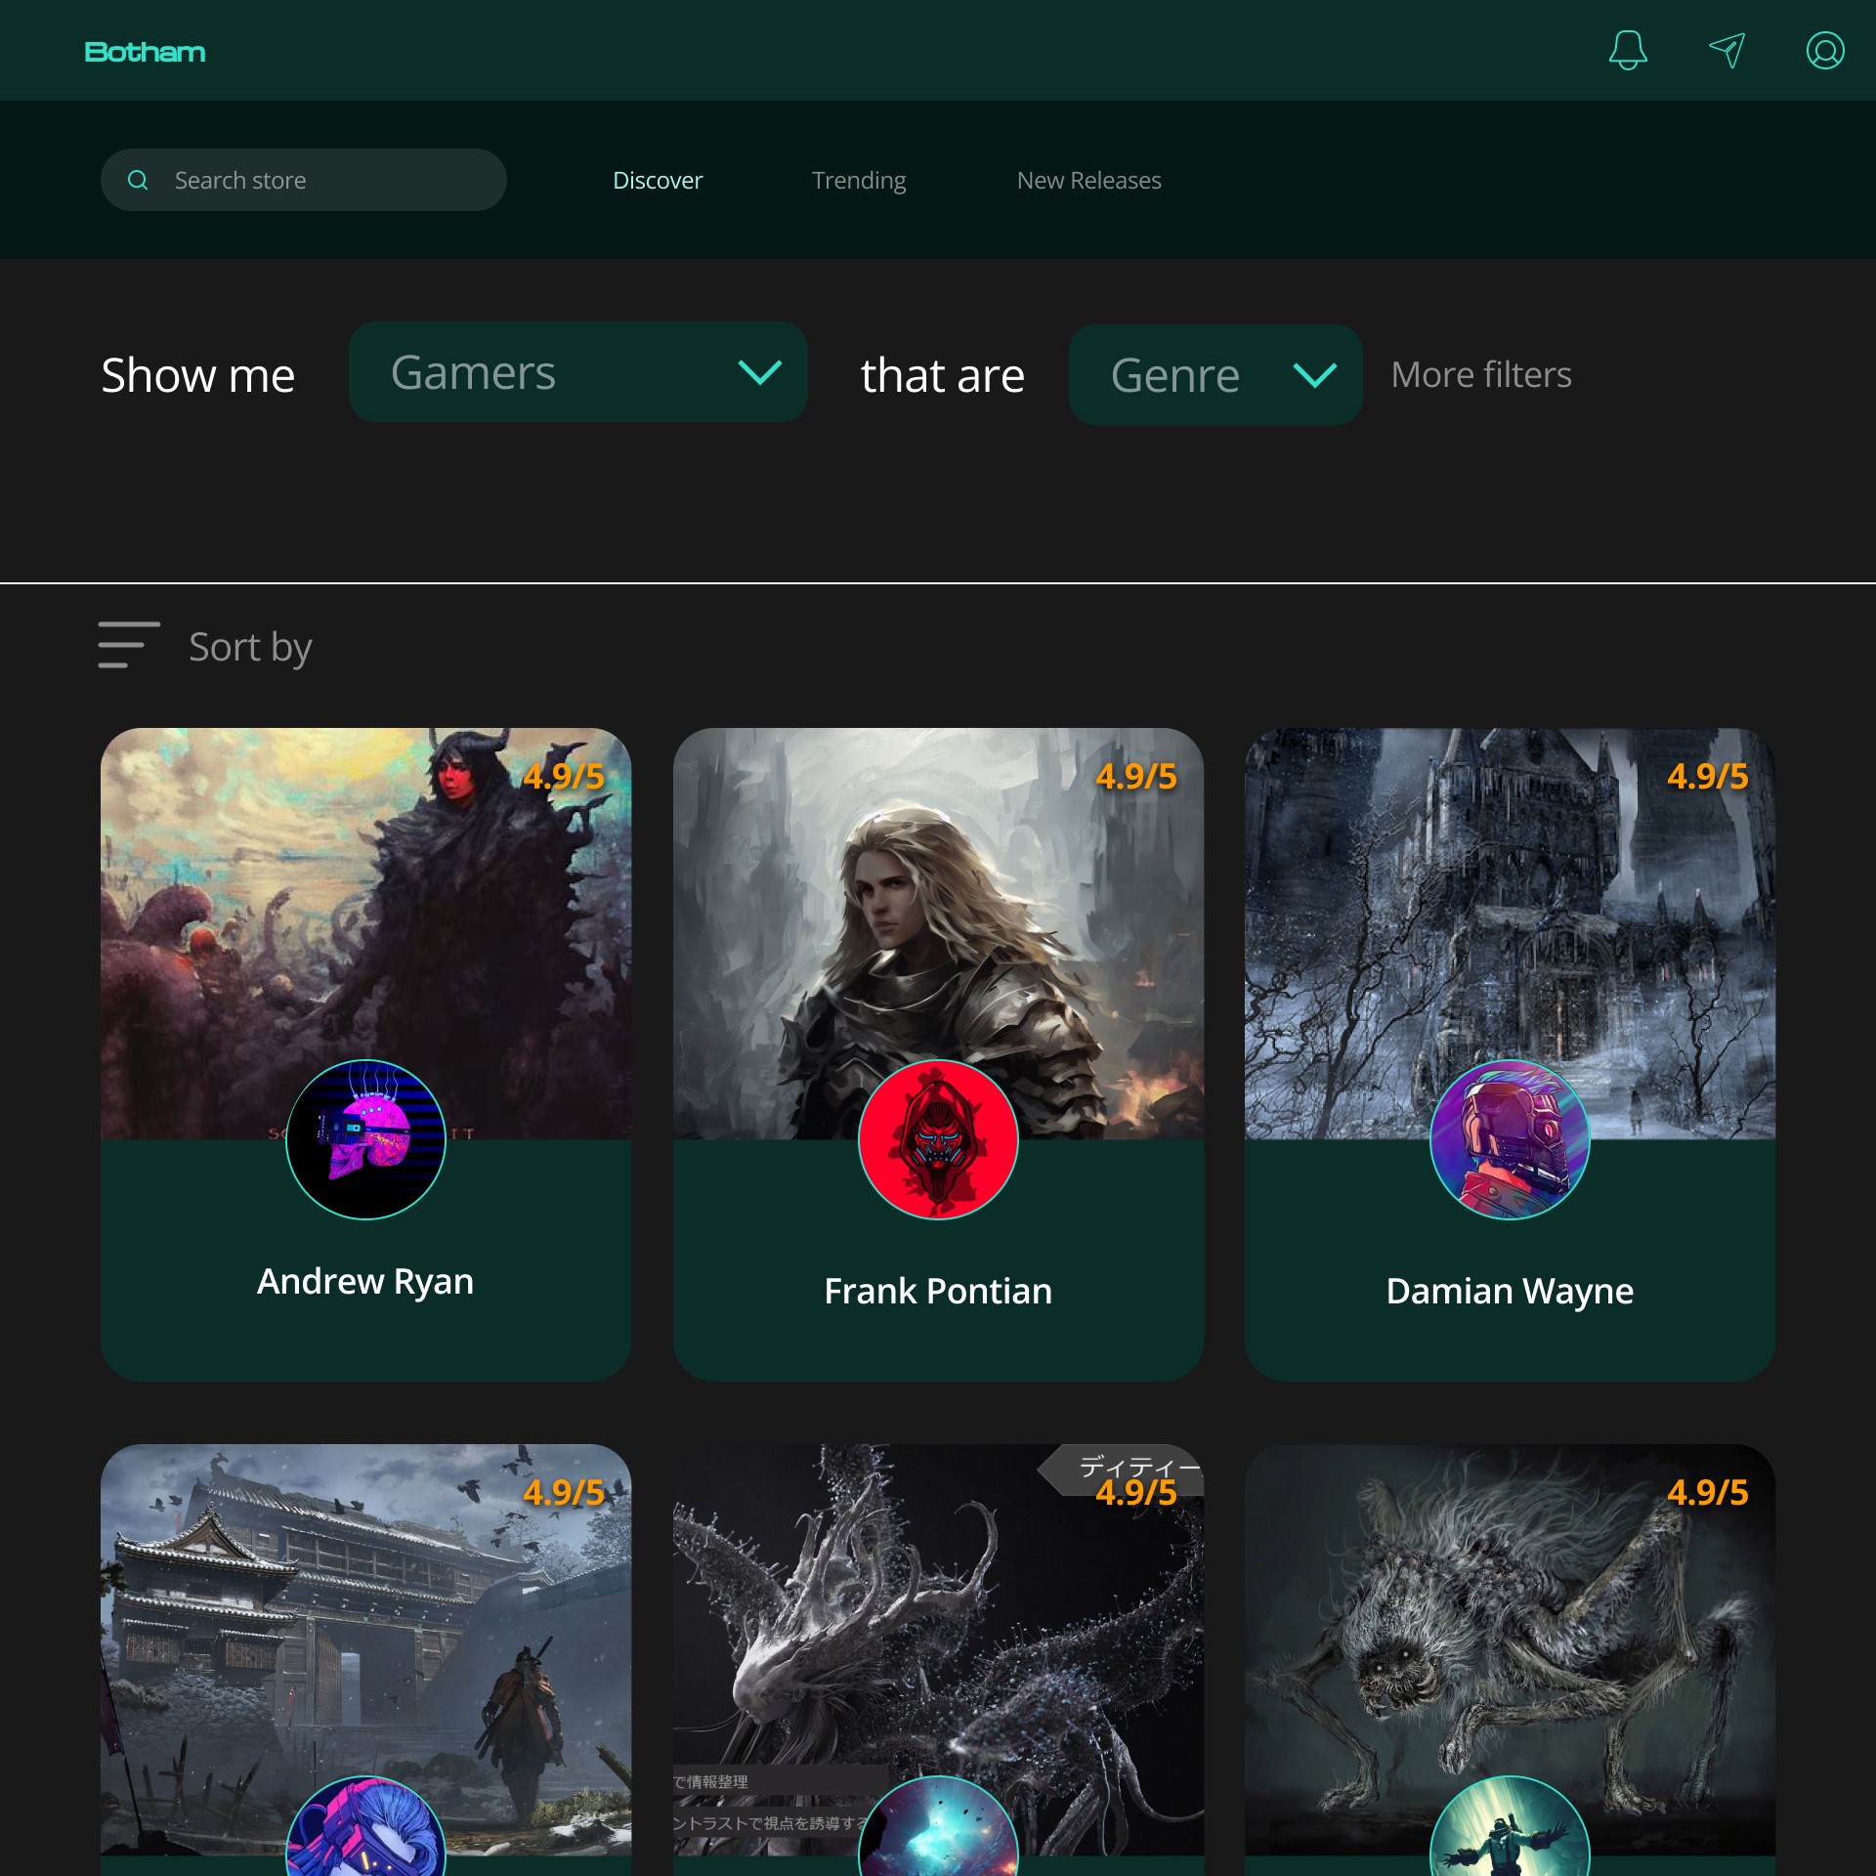Image resolution: width=1876 pixels, height=1876 pixels.
Task: Click the Botham logo
Action: tap(145, 52)
